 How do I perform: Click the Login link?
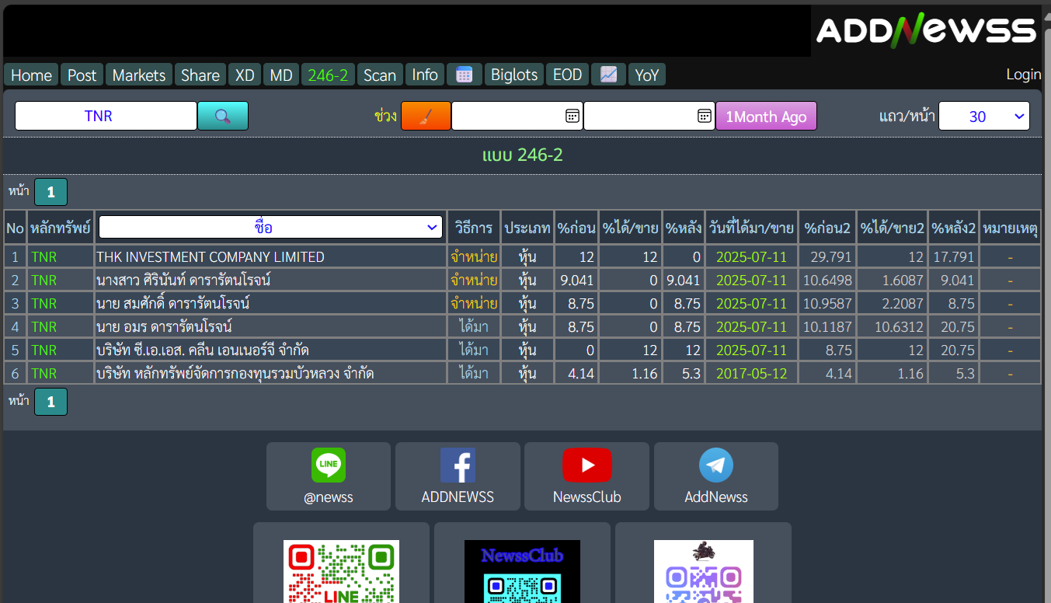click(1023, 75)
